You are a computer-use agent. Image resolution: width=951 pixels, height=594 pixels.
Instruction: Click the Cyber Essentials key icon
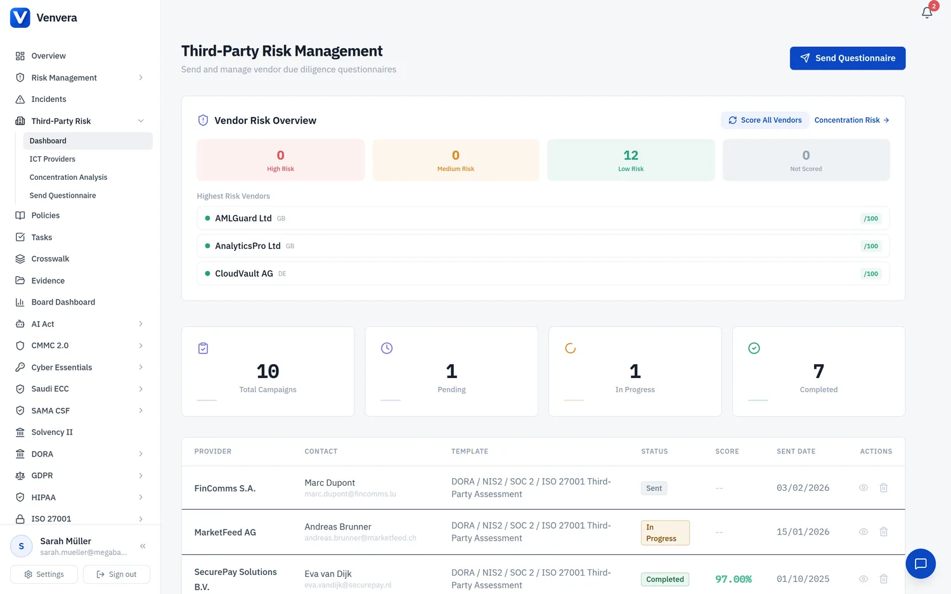tap(20, 367)
